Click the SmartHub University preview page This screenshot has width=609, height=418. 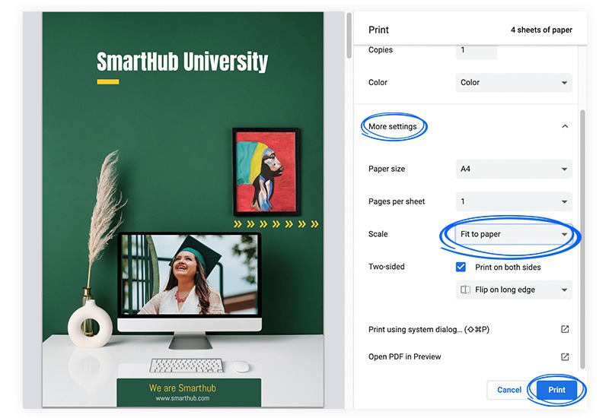183,210
